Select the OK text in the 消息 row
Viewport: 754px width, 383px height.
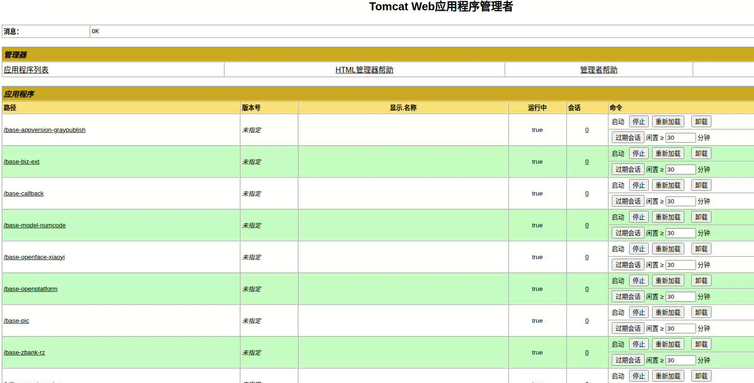[95, 31]
